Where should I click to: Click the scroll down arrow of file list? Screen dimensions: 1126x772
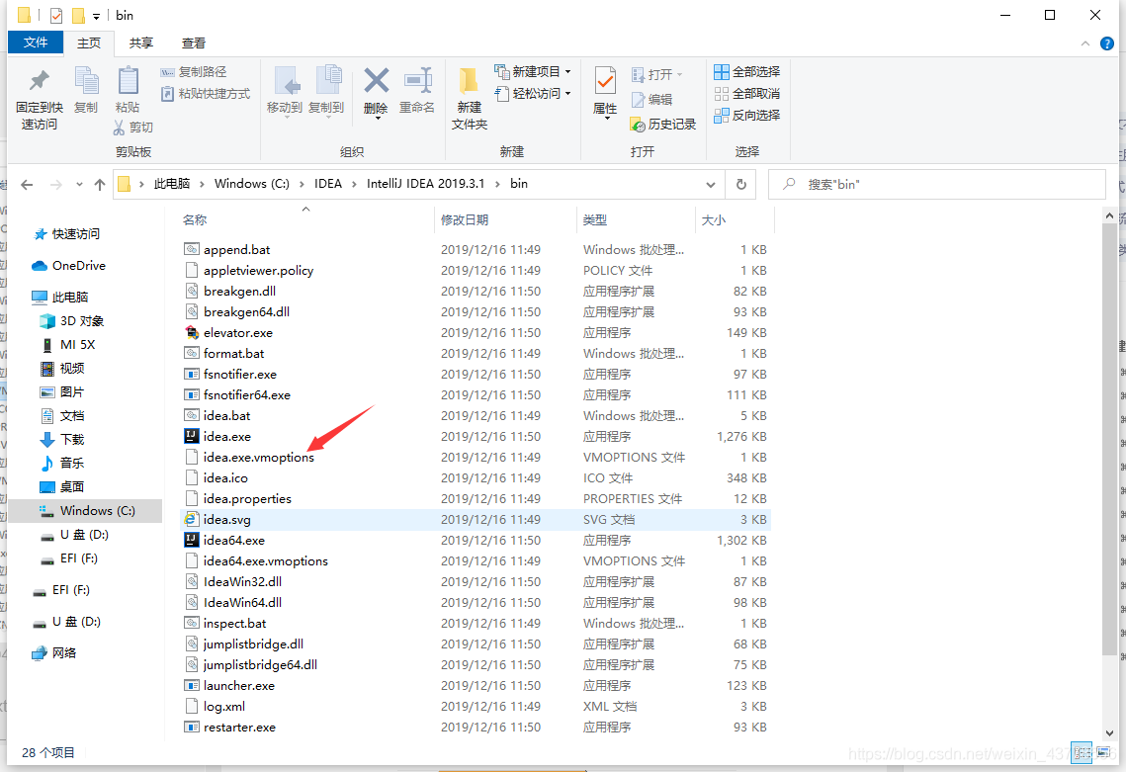[x=1109, y=733]
